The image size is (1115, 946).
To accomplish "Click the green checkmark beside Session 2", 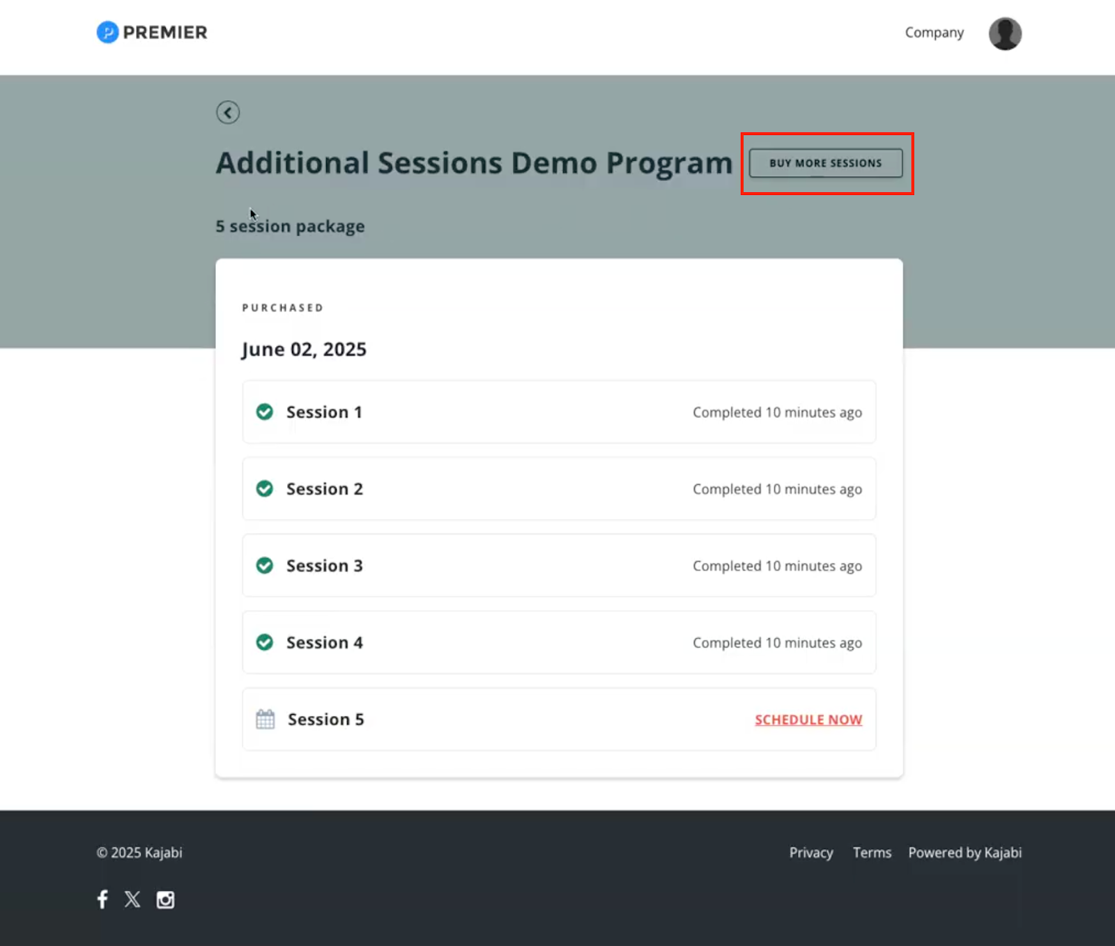I will (x=265, y=488).
